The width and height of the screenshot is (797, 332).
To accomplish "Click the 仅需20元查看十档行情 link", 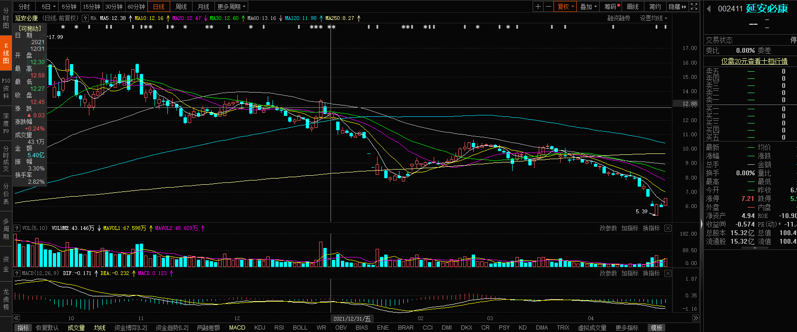I will pos(754,61).
